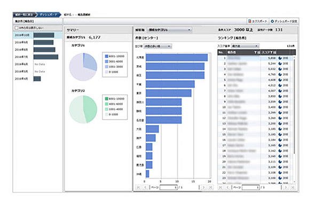
Task: Click the score 3,160 in ranking row 19
Action: click(272, 156)
